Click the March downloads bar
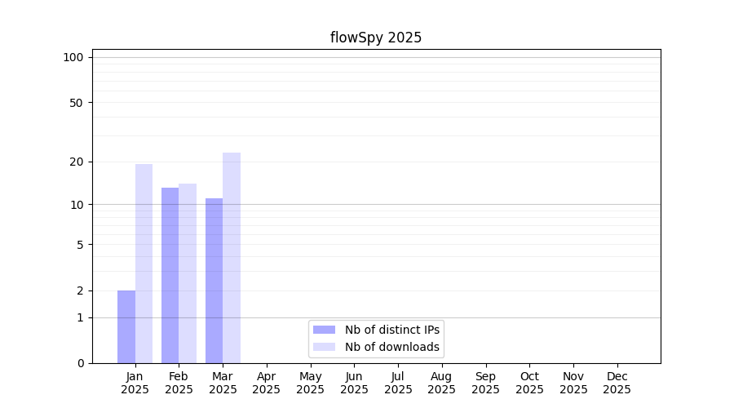Screen dimensions: 734x408 tap(232, 257)
